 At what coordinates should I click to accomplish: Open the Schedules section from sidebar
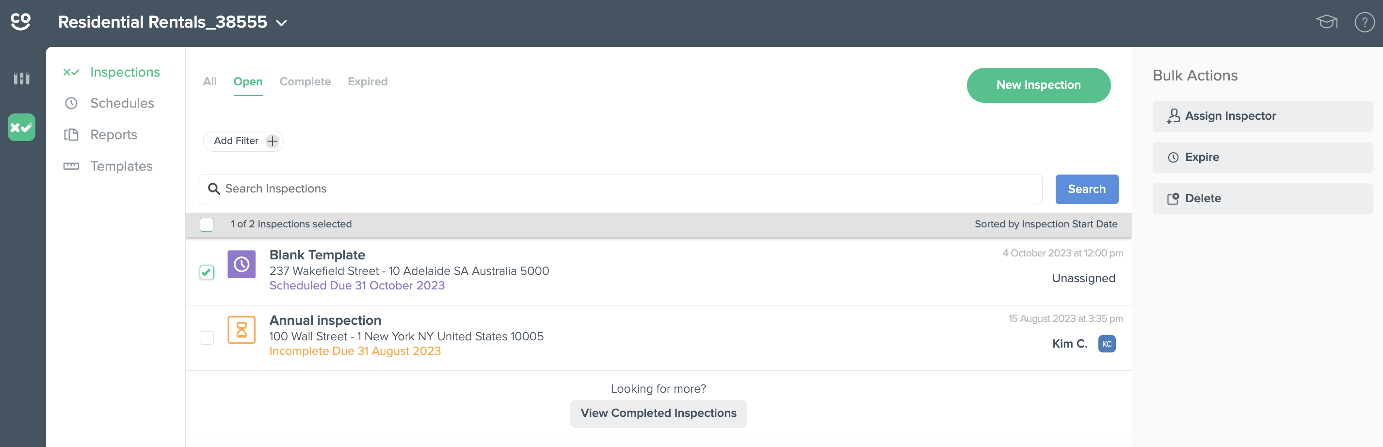coord(122,103)
